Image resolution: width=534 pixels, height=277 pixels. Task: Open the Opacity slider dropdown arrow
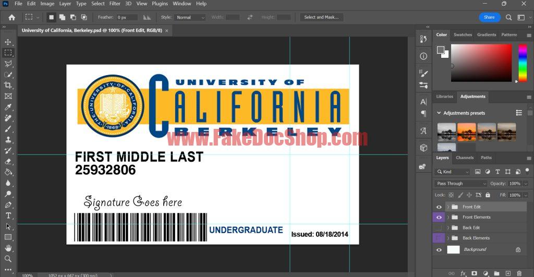pos(526,183)
